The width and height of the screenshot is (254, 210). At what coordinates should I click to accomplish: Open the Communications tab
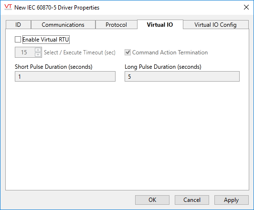63,25
